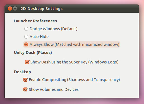Click the Show Volumes and Devices label
This screenshot has height=104, width=144.
click(x=54, y=89)
